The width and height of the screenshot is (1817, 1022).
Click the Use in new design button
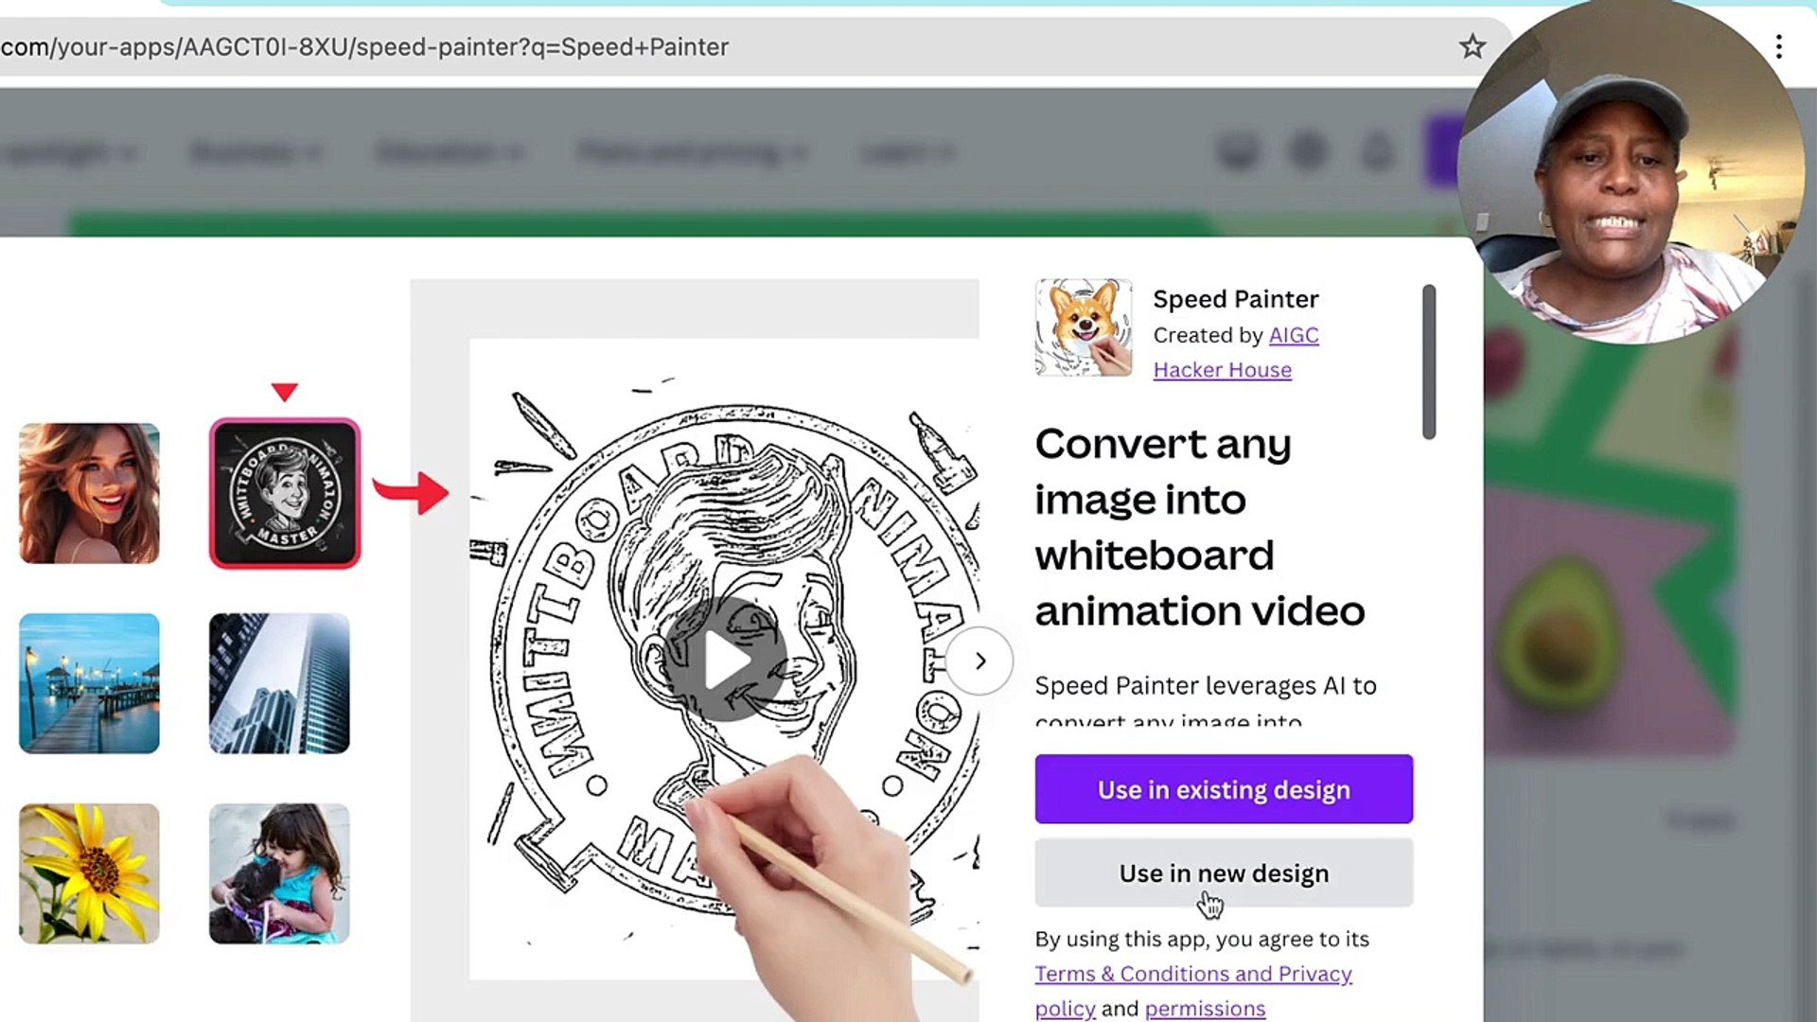[x=1223, y=872]
